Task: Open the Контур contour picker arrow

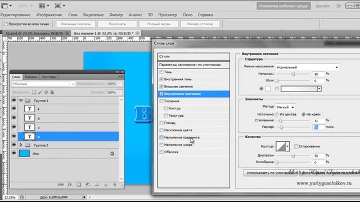Action: [x=287, y=146]
